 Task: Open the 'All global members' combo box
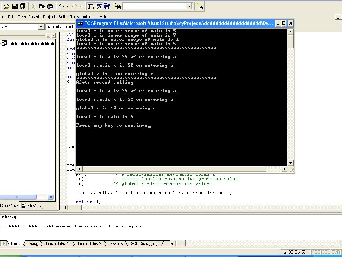pos(60,27)
